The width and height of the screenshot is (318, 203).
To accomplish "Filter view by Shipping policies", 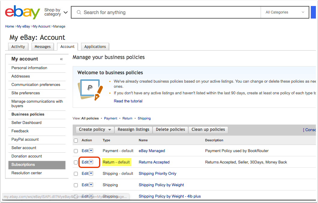I will [x=144, y=119].
